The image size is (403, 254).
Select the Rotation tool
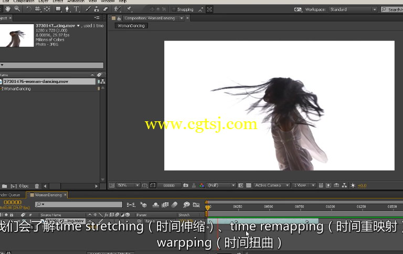click(29, 9)
